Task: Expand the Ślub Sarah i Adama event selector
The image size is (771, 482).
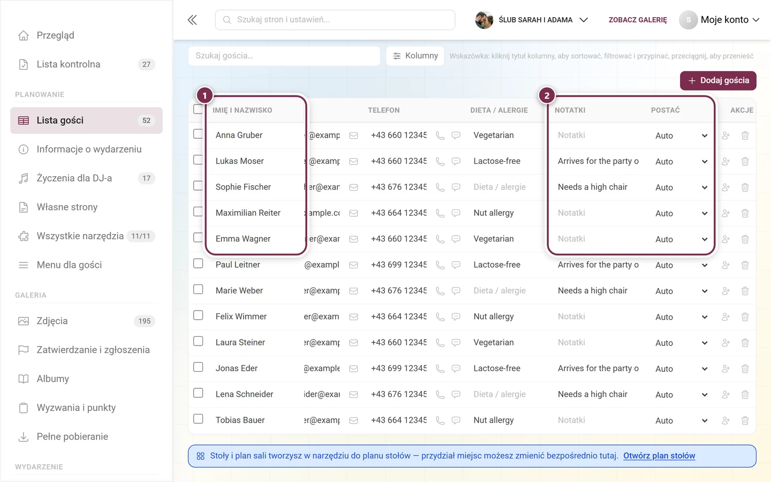Action: coord(532,20)
